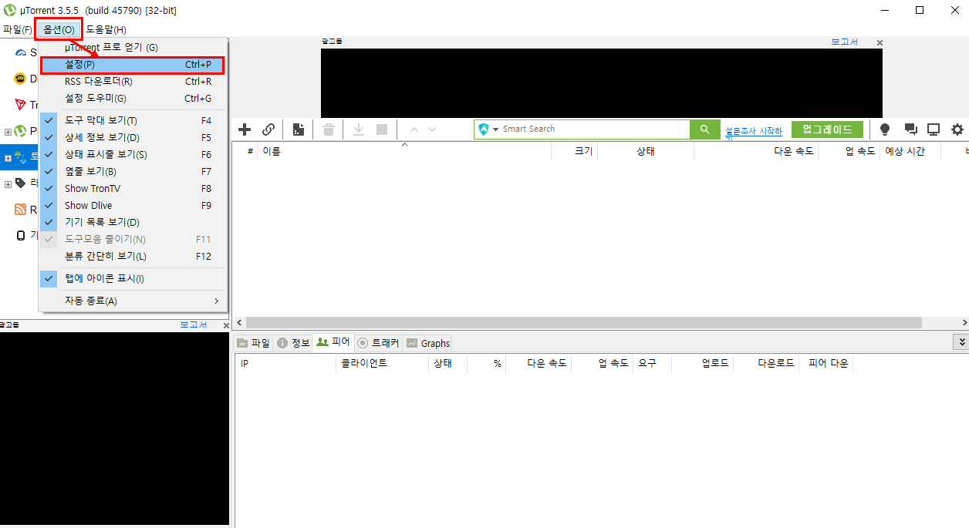The height and width of the screenshot is (528, 969).
Task: Select '설정 도우미(G)' menu entry
Action: (133, 99)
